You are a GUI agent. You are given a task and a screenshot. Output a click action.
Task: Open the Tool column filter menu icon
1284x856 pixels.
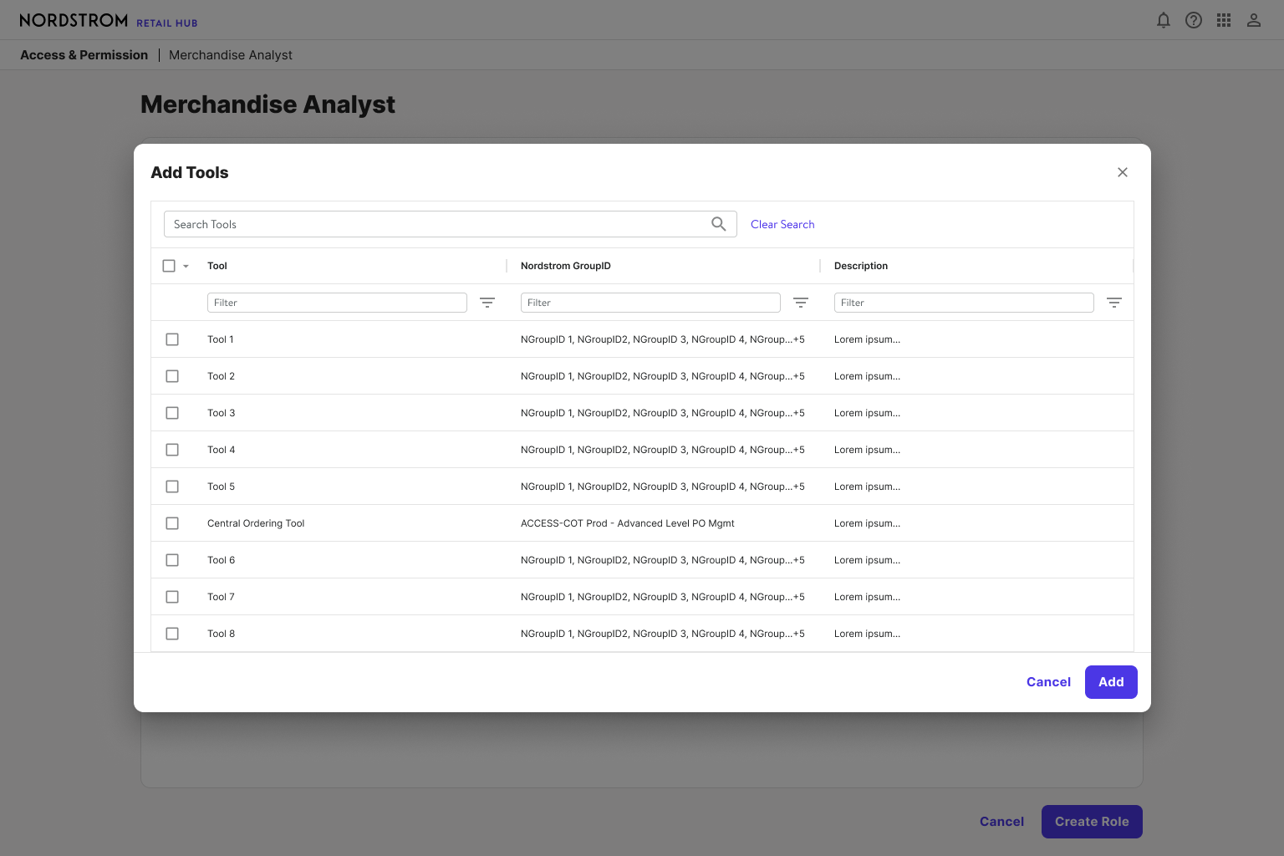pos(487,303)
